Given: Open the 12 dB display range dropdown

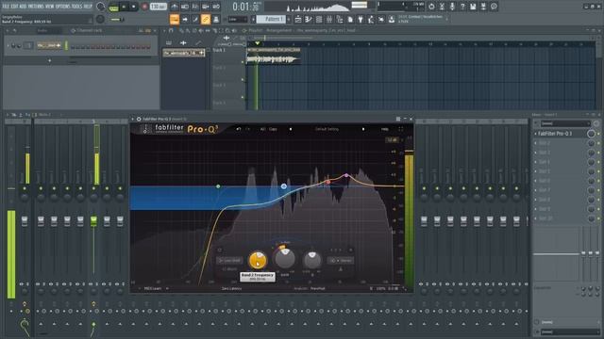Looking at the screenshot, I should [x=393, y=140].
